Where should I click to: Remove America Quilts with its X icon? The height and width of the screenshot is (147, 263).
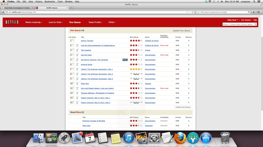tap(189, 65)
